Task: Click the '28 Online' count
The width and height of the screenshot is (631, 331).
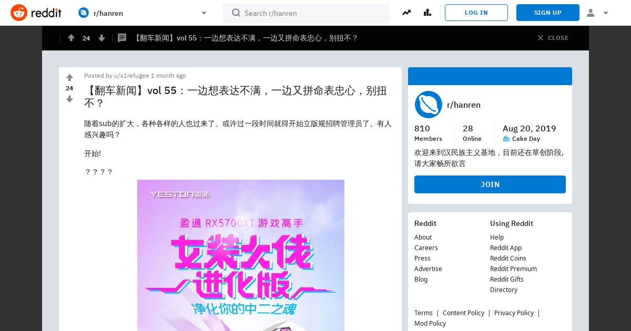Action: point(472,133)
